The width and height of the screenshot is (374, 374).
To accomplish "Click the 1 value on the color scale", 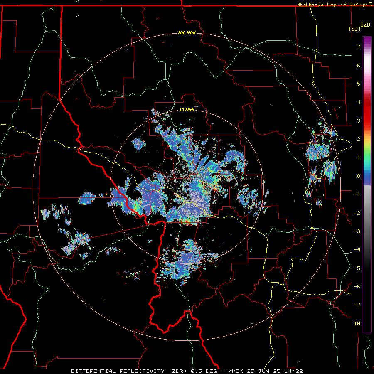I will 359,157.
